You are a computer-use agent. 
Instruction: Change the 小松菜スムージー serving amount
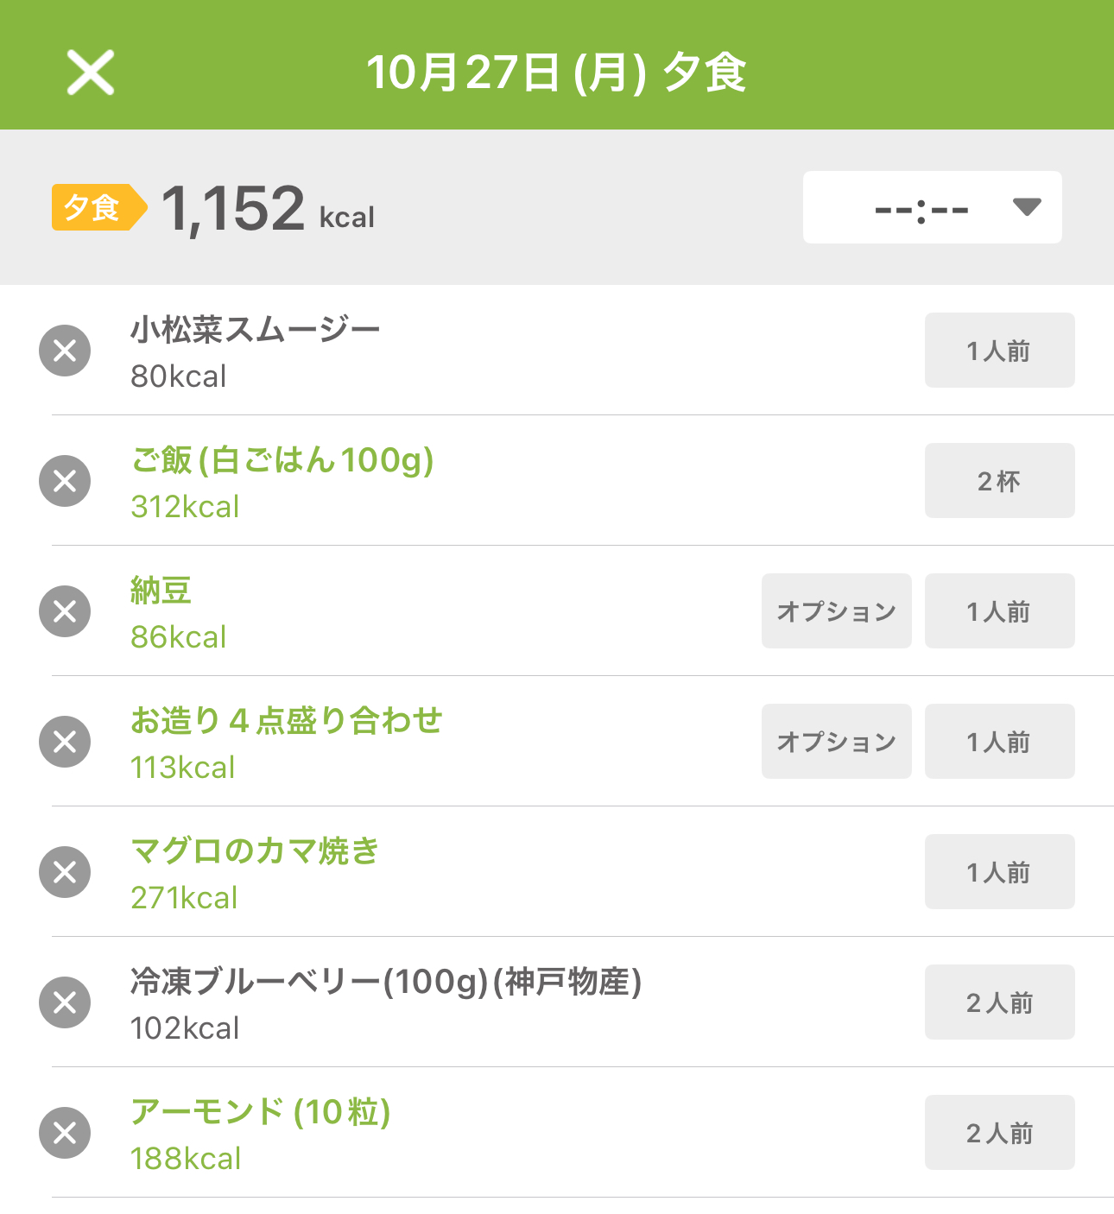coord(999,351)
